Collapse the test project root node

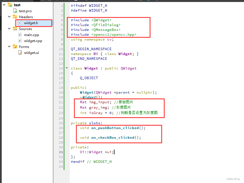pos(4,5)
